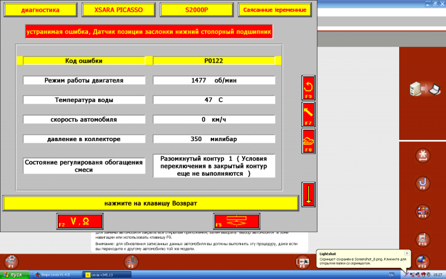Click the скорость автомобиля label
The width and height of the screenshot is (446, 279).
(x=84, y=119)
